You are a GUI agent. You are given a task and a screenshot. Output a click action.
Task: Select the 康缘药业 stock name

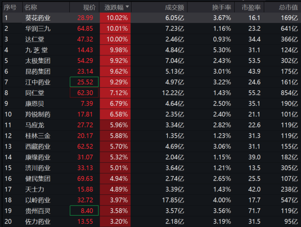(38, 157)
